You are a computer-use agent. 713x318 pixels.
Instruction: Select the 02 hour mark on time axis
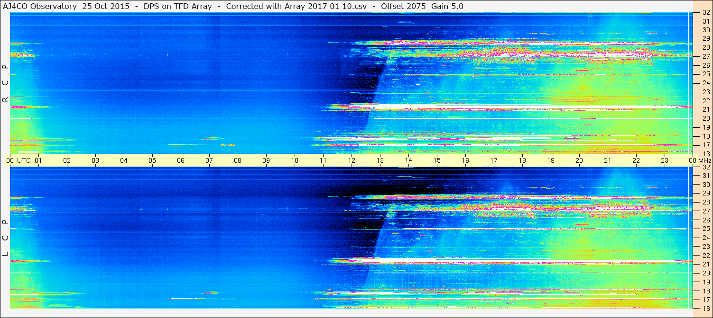pyautogui.click(x=67, y=160)
